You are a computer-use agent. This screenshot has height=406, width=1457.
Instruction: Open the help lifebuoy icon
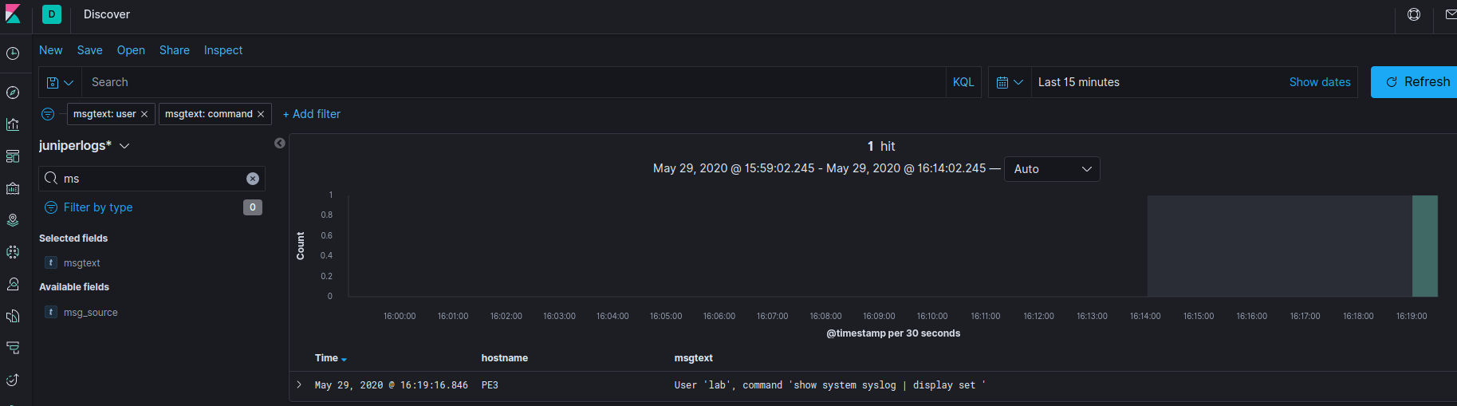[1414, 14]
